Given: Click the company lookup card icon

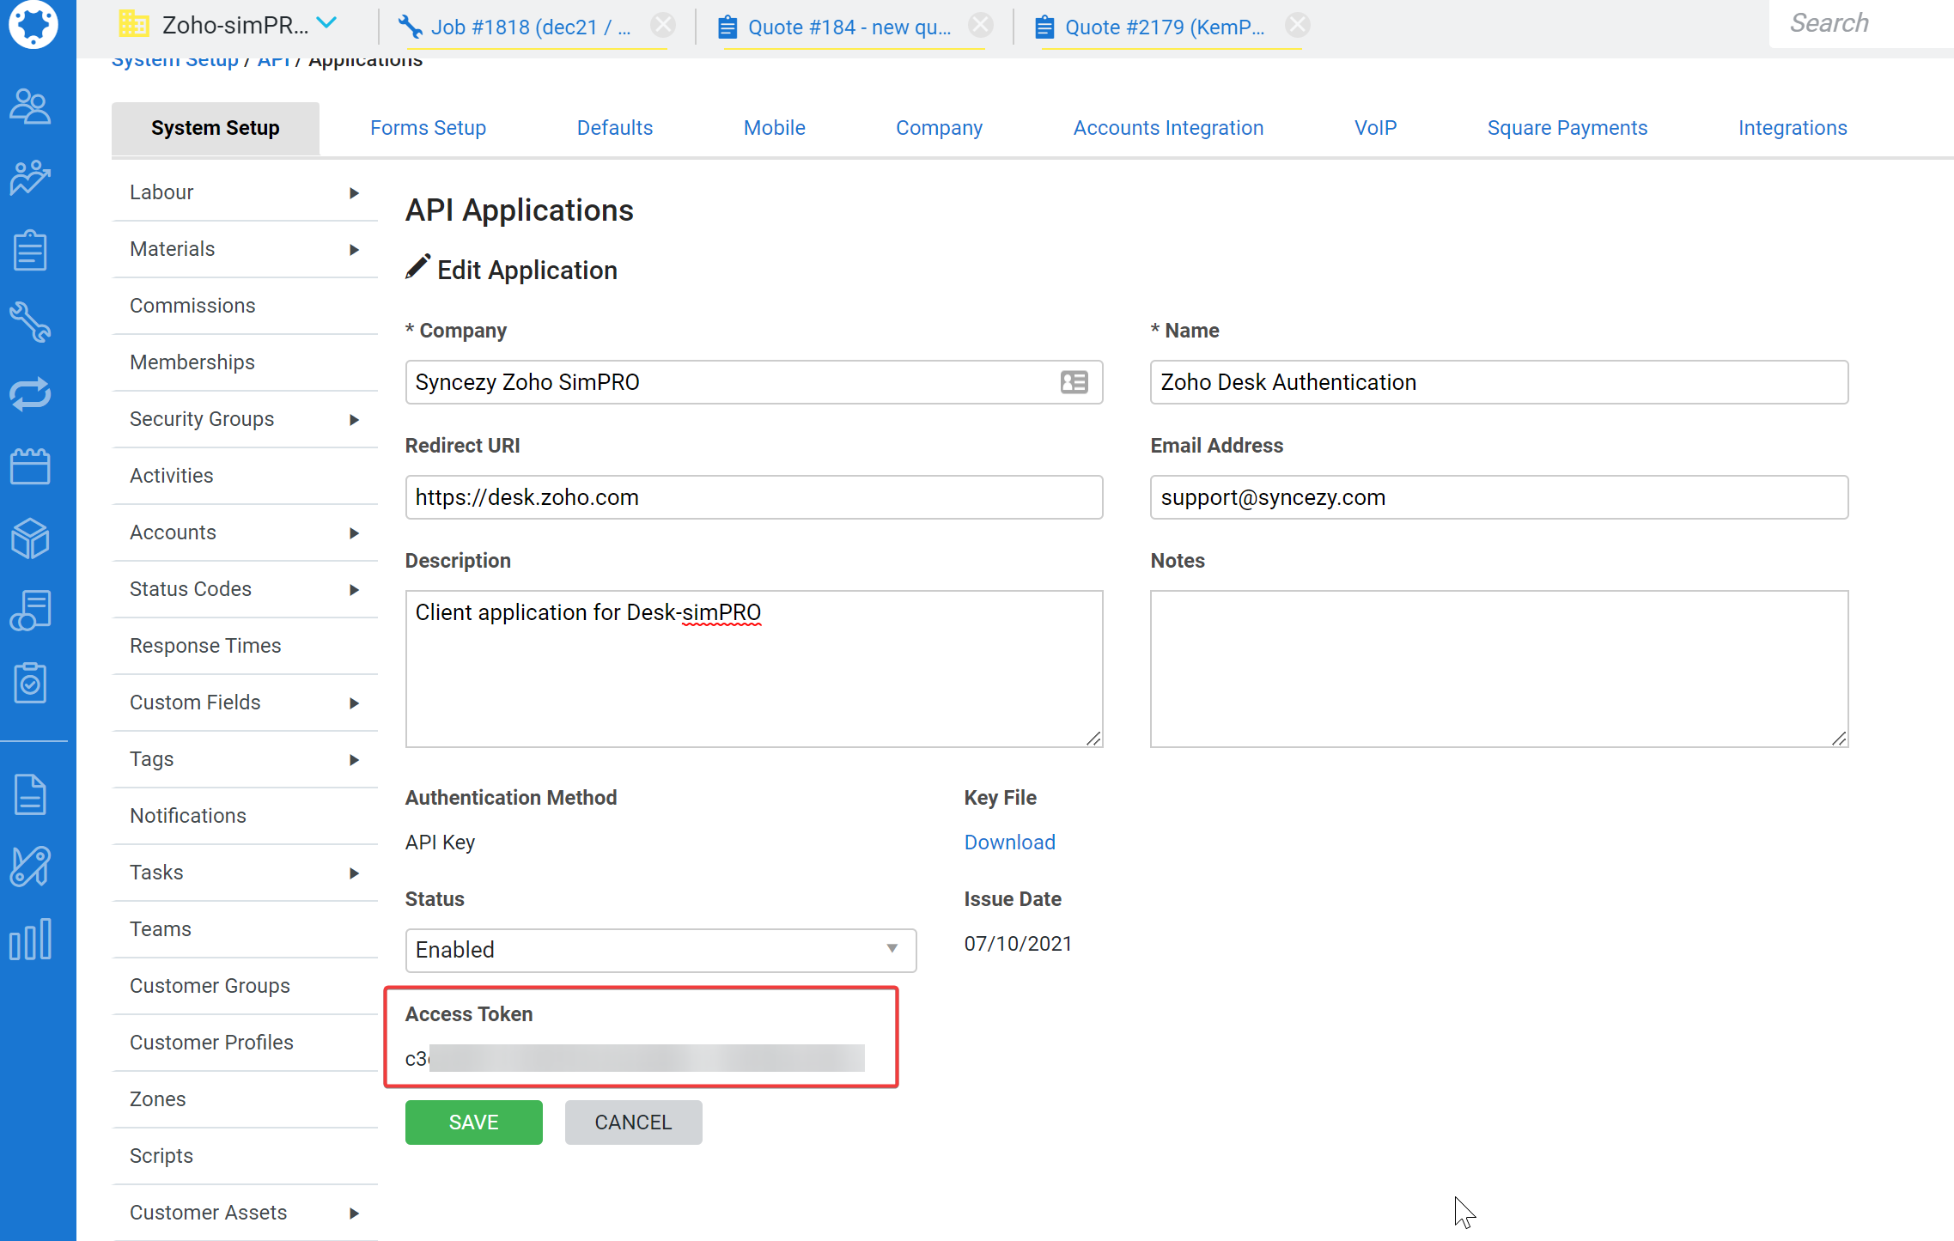Looking at the screenshot, I should (x=1074, y=382).
